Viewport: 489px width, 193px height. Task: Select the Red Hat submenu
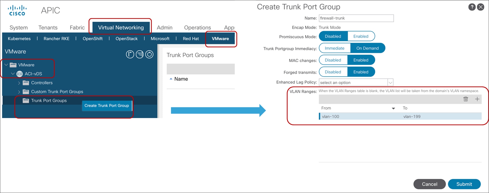[x=191, y=38]
